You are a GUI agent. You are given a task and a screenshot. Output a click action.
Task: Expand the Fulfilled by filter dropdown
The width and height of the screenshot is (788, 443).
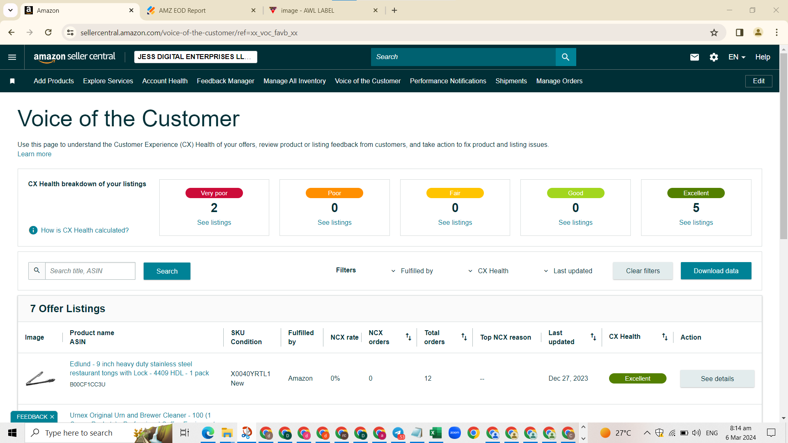[413, 271]
